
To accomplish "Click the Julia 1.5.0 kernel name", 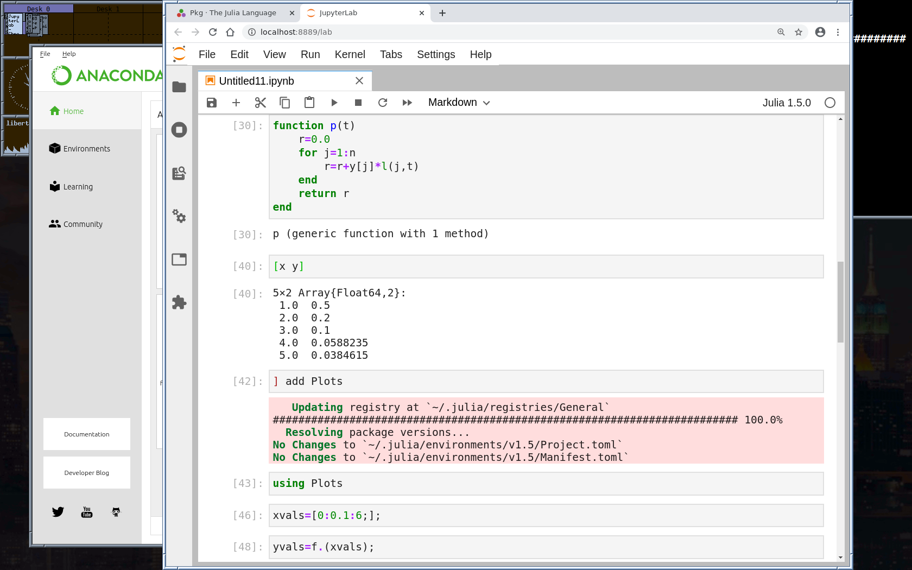I will [786, 103].
